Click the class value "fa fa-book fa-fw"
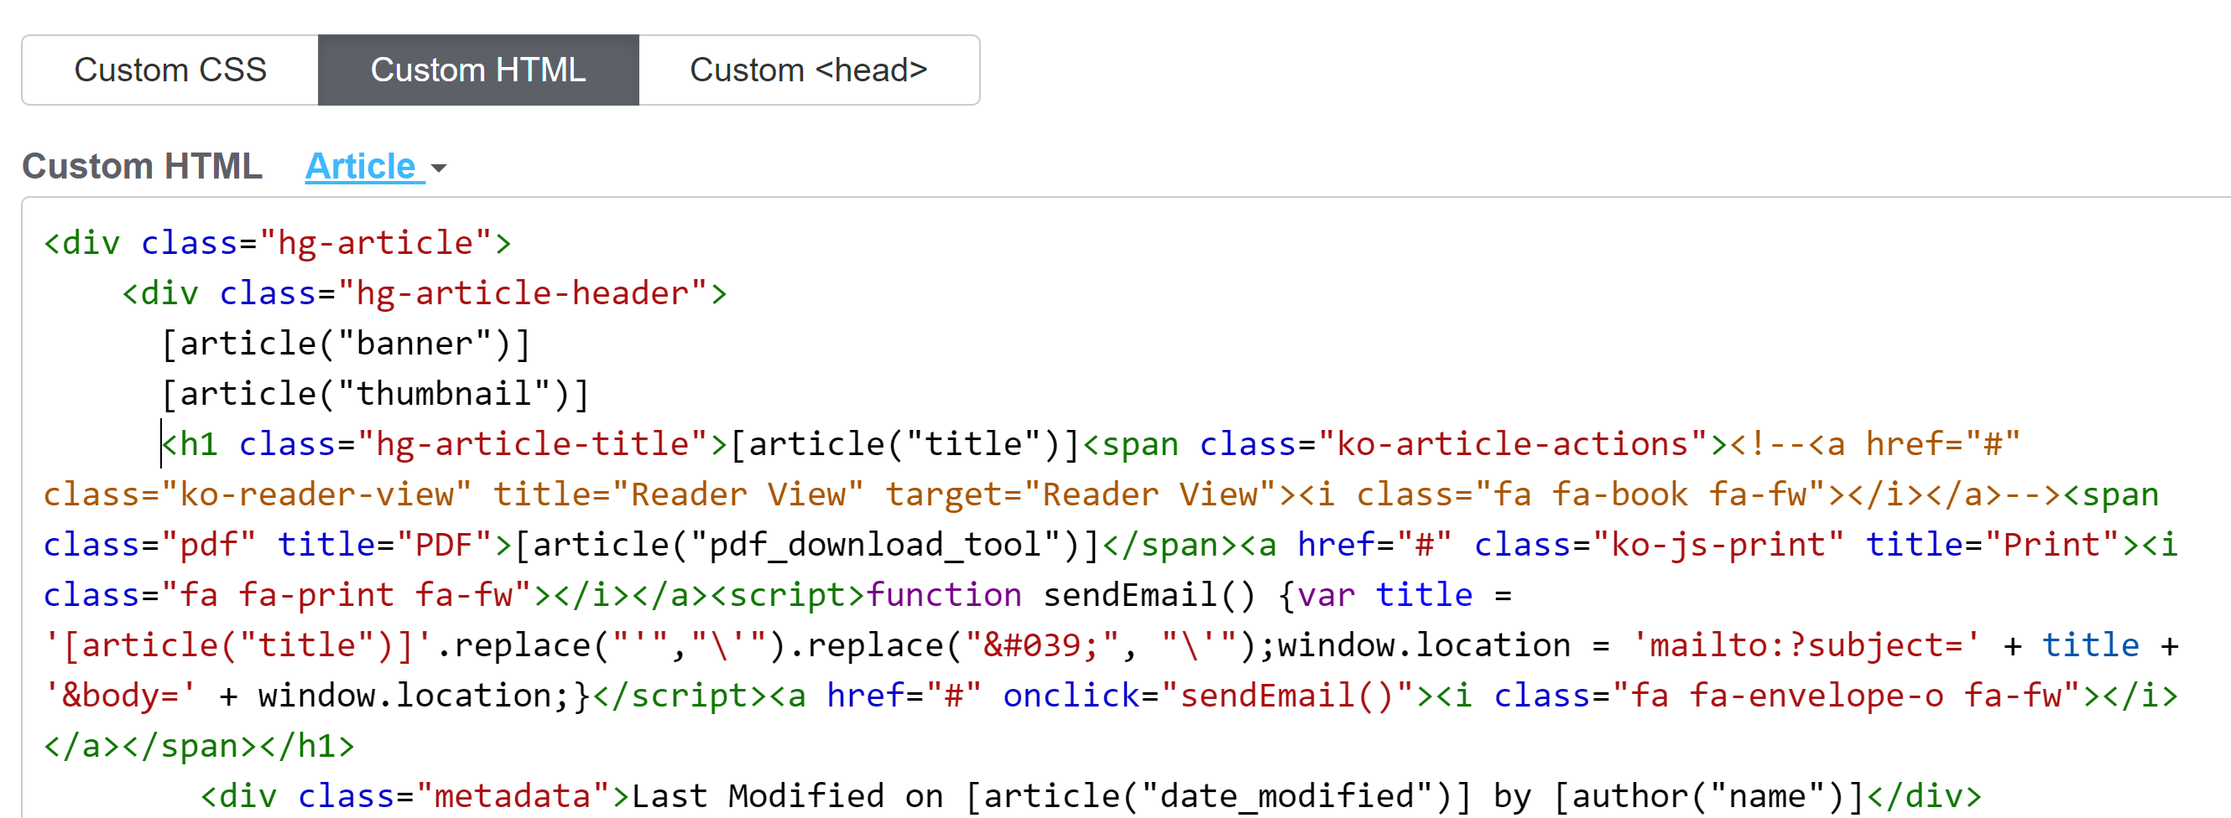 [x=1651, y=494]
